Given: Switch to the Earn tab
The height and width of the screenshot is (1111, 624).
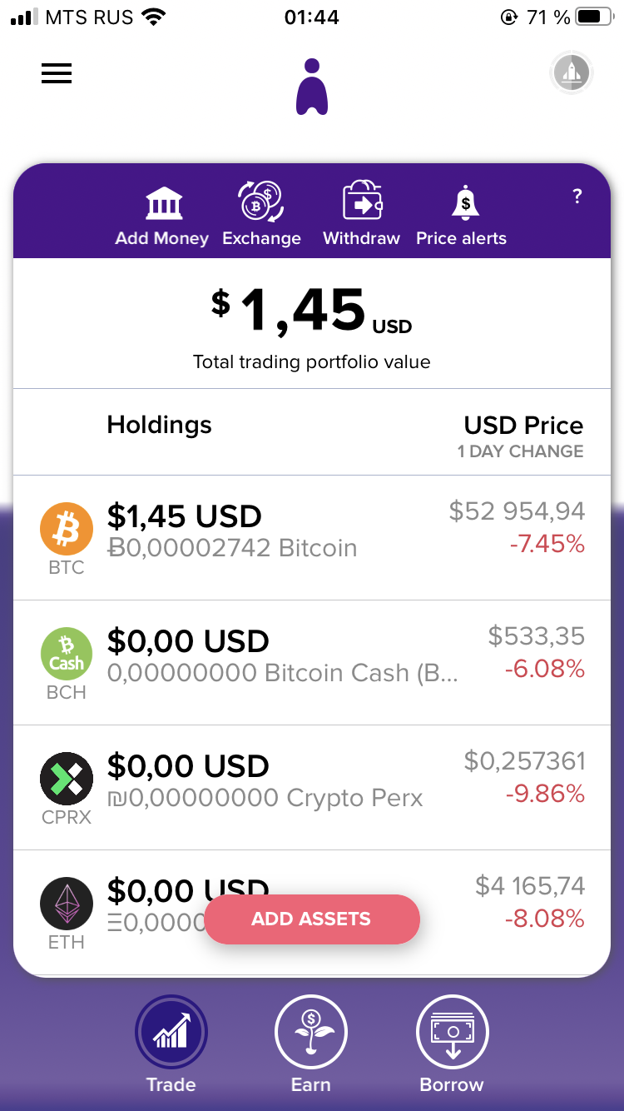Looking at the screenshot, I should (x=311, y=1044).
